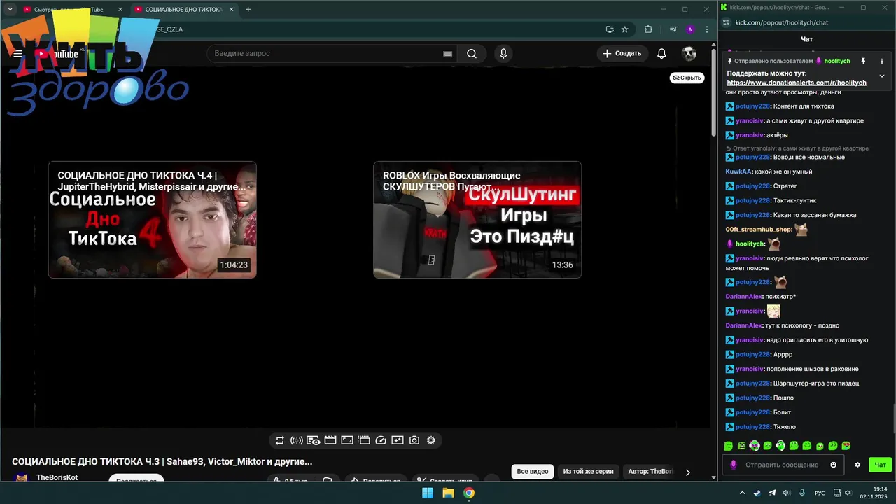The width and height of the screenshot is (896, 504).
Task: Click the eye-on-card icon in the player toolbar
Action: coord(314,440)
